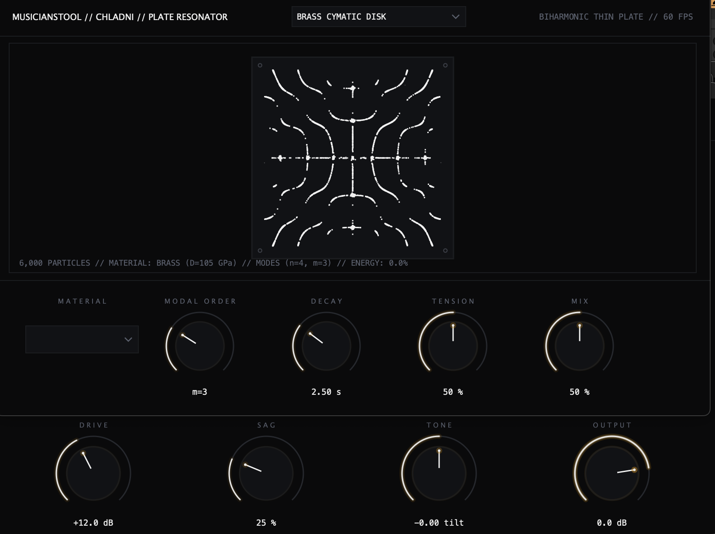Click the Chladni plate pattern display
The width and height of the screenshot is (715, 534).
353,158
